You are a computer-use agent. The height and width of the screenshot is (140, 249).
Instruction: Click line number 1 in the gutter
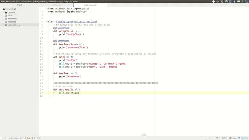[42, 9]
